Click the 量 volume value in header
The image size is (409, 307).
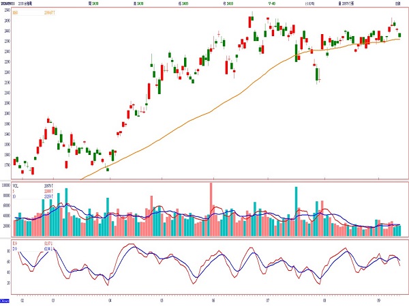[346, 3]
